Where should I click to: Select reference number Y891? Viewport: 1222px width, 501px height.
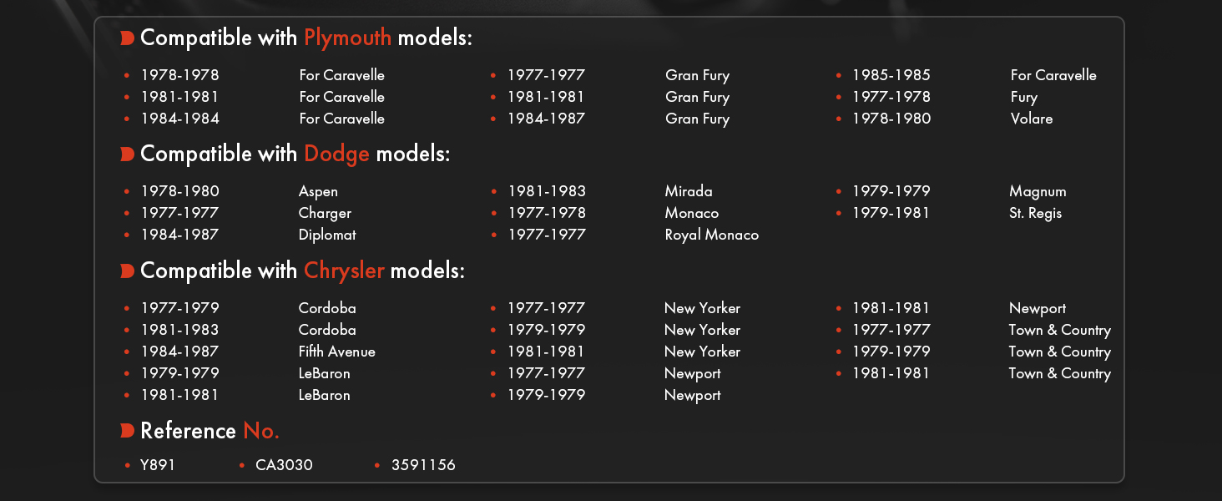[158, 465]
